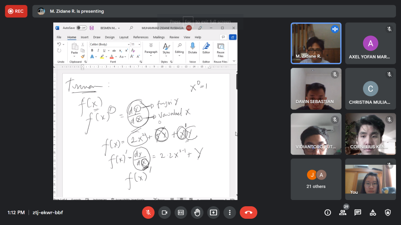401x225 pixels.
Task: Show the people list with 29 participants
Action: tap(343, 212)
